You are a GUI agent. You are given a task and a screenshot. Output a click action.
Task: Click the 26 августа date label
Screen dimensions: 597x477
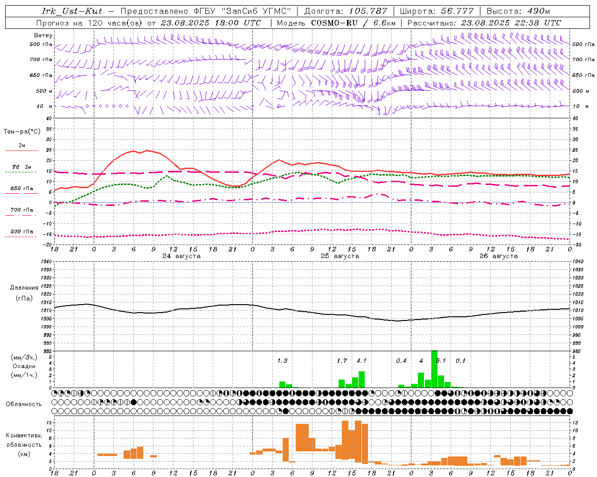click(499, 256)
